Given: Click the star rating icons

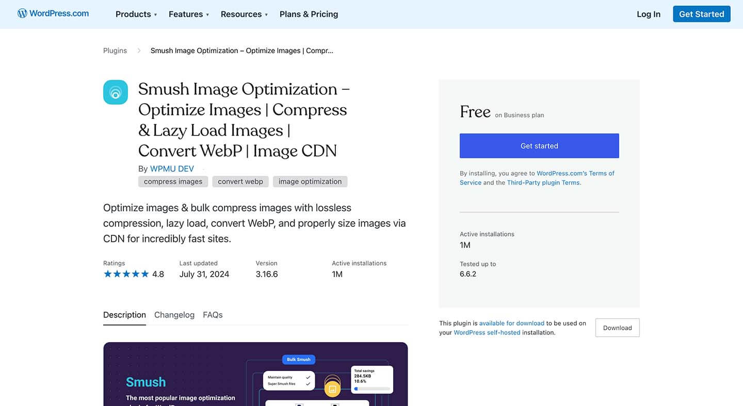Looking at the screenshot, I should click(126, 274).
